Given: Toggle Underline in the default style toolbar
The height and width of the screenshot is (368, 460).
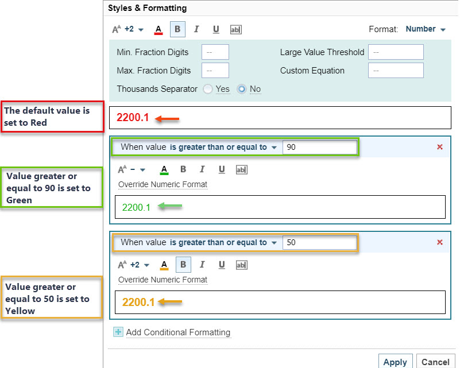Looking at the screenshot, I should (216, 29).
